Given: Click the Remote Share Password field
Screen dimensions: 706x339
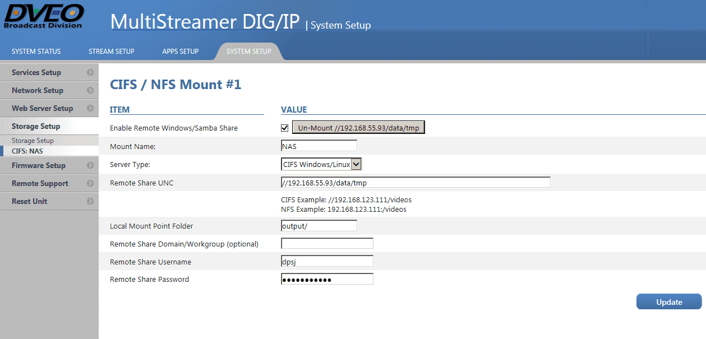Looking at the screenshot, I should [327, 279].
